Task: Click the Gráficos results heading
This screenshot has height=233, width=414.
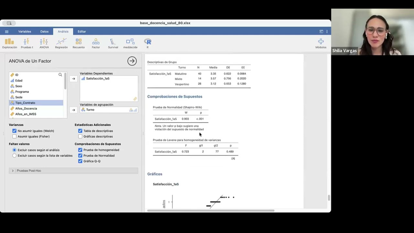Action: [155, 174]
